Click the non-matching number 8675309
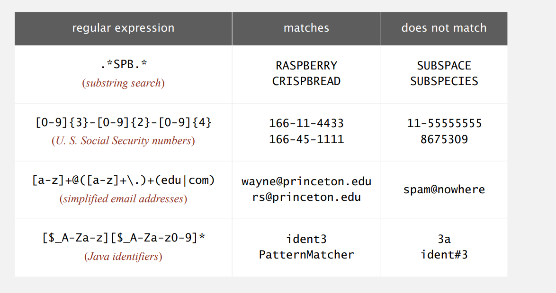The height and width of the screenshot is (293, 556). [x=444, y=139]
